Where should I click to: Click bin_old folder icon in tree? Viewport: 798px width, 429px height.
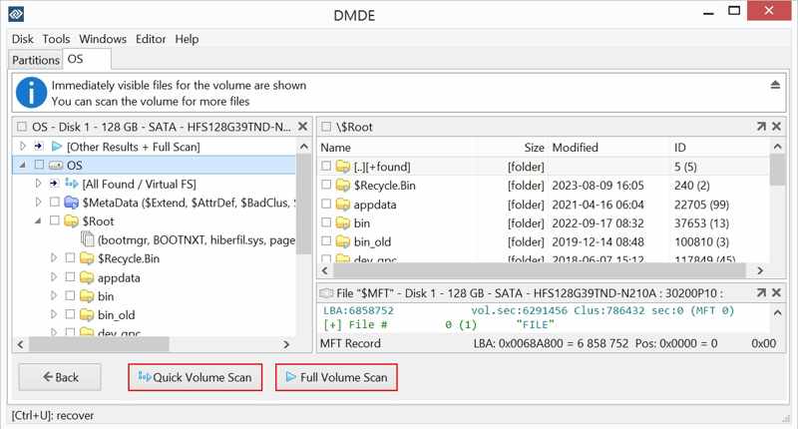click(87, 314)
